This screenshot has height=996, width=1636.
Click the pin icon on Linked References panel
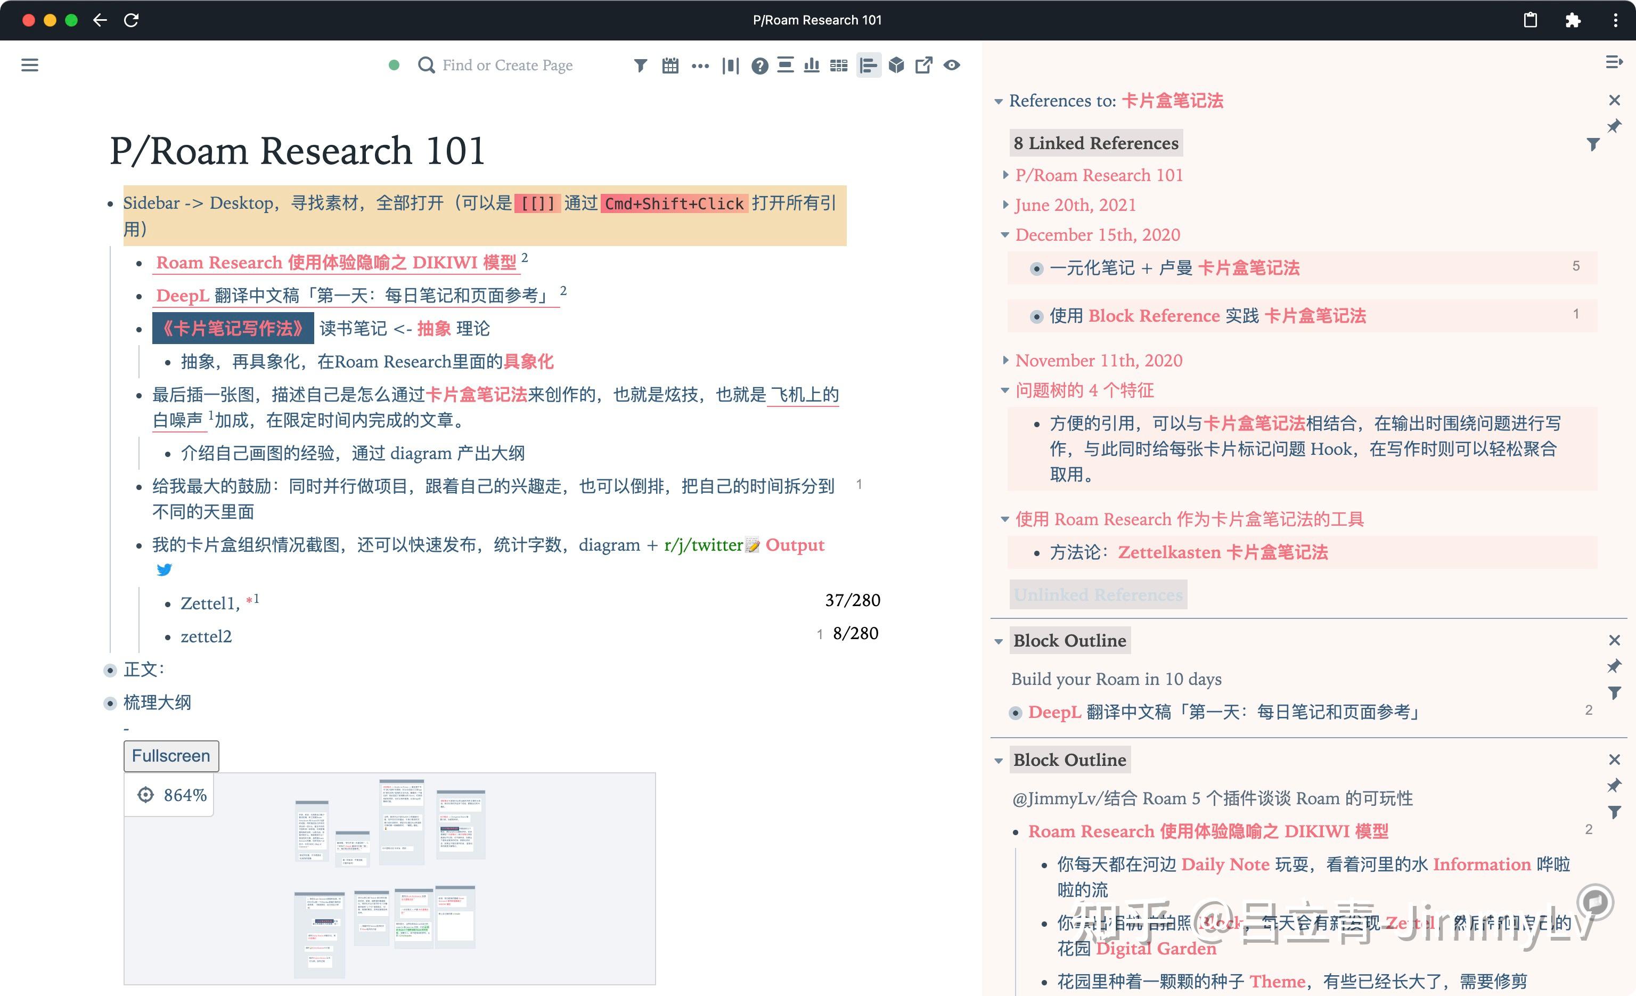pyautogui.click(x=1615, y=126)
